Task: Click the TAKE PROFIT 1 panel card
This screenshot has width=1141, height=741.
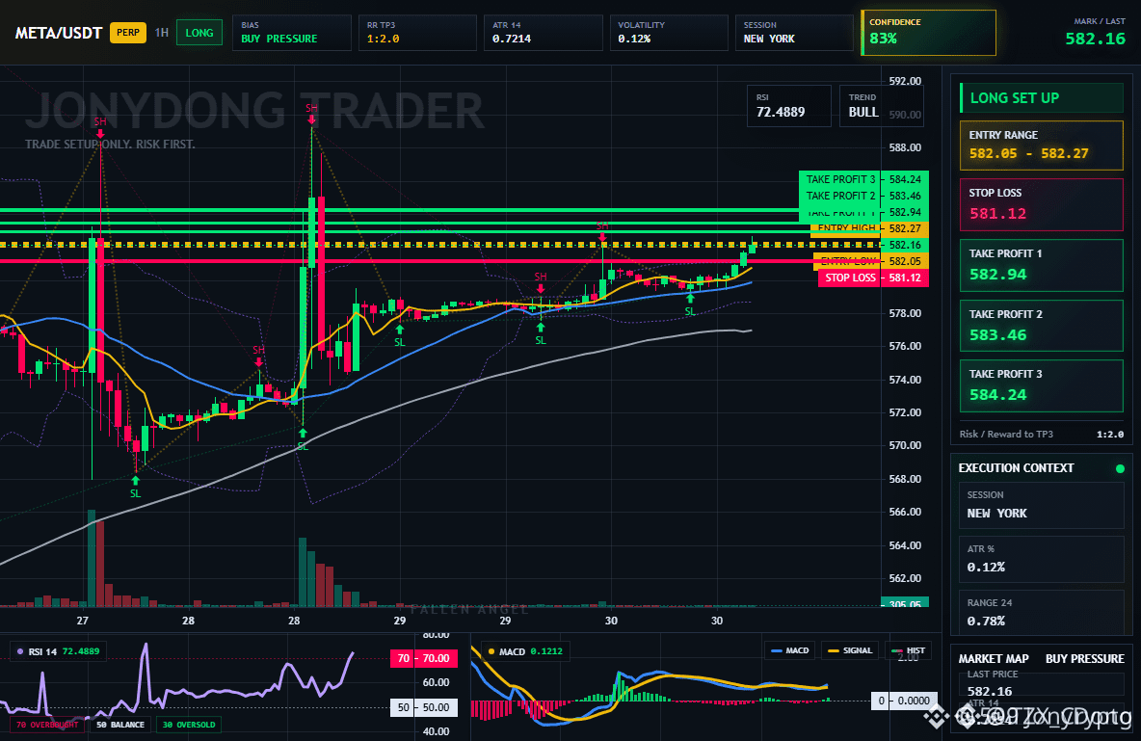Action: [x=1042, y=265]
